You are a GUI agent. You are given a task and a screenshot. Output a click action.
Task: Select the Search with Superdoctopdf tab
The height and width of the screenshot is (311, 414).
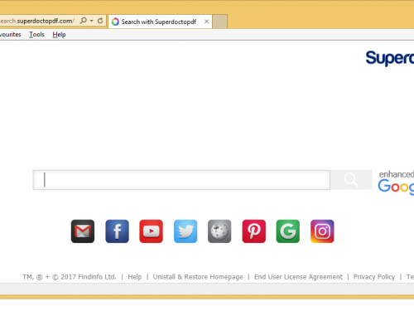coord(160,22)
